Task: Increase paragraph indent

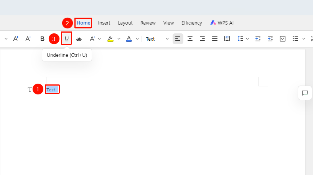Action: [x=270, y=39]
